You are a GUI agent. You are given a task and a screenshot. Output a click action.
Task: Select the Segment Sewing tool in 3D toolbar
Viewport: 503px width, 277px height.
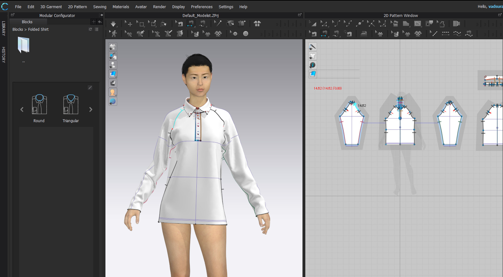[191, 24]
